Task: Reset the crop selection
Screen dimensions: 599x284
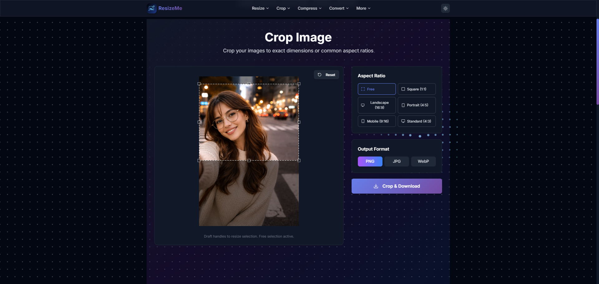Action: click(326, 75)
